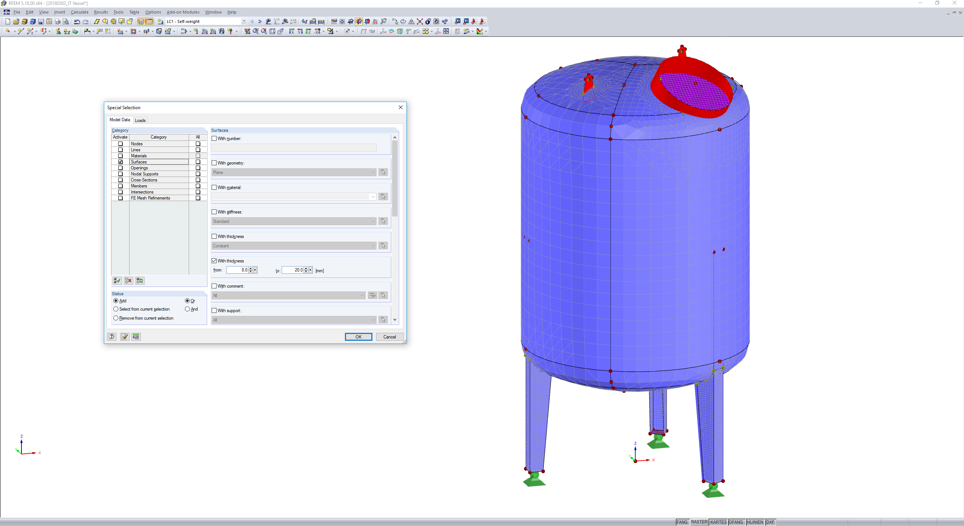
Task: Expand the With material dropdown
Action: coord(373,197)
